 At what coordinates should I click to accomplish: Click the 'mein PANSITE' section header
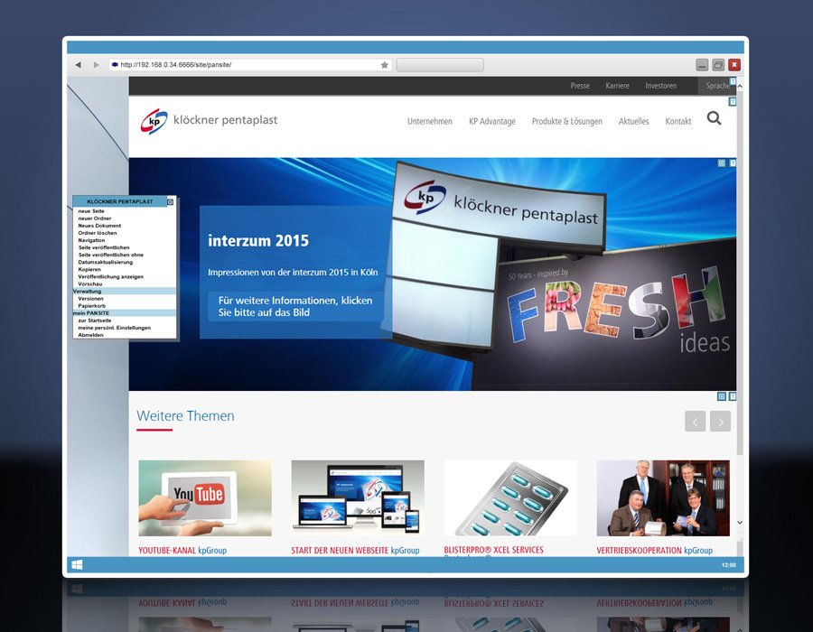click(x=125, y=313)
